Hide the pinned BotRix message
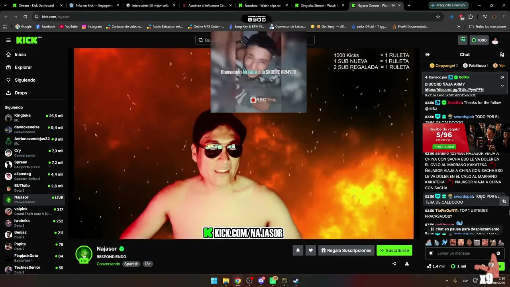The width and height of the screenshot is (510, 287). 502,77
